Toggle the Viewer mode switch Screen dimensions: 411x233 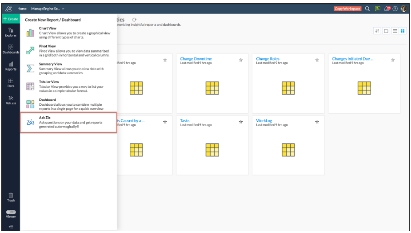11,212
